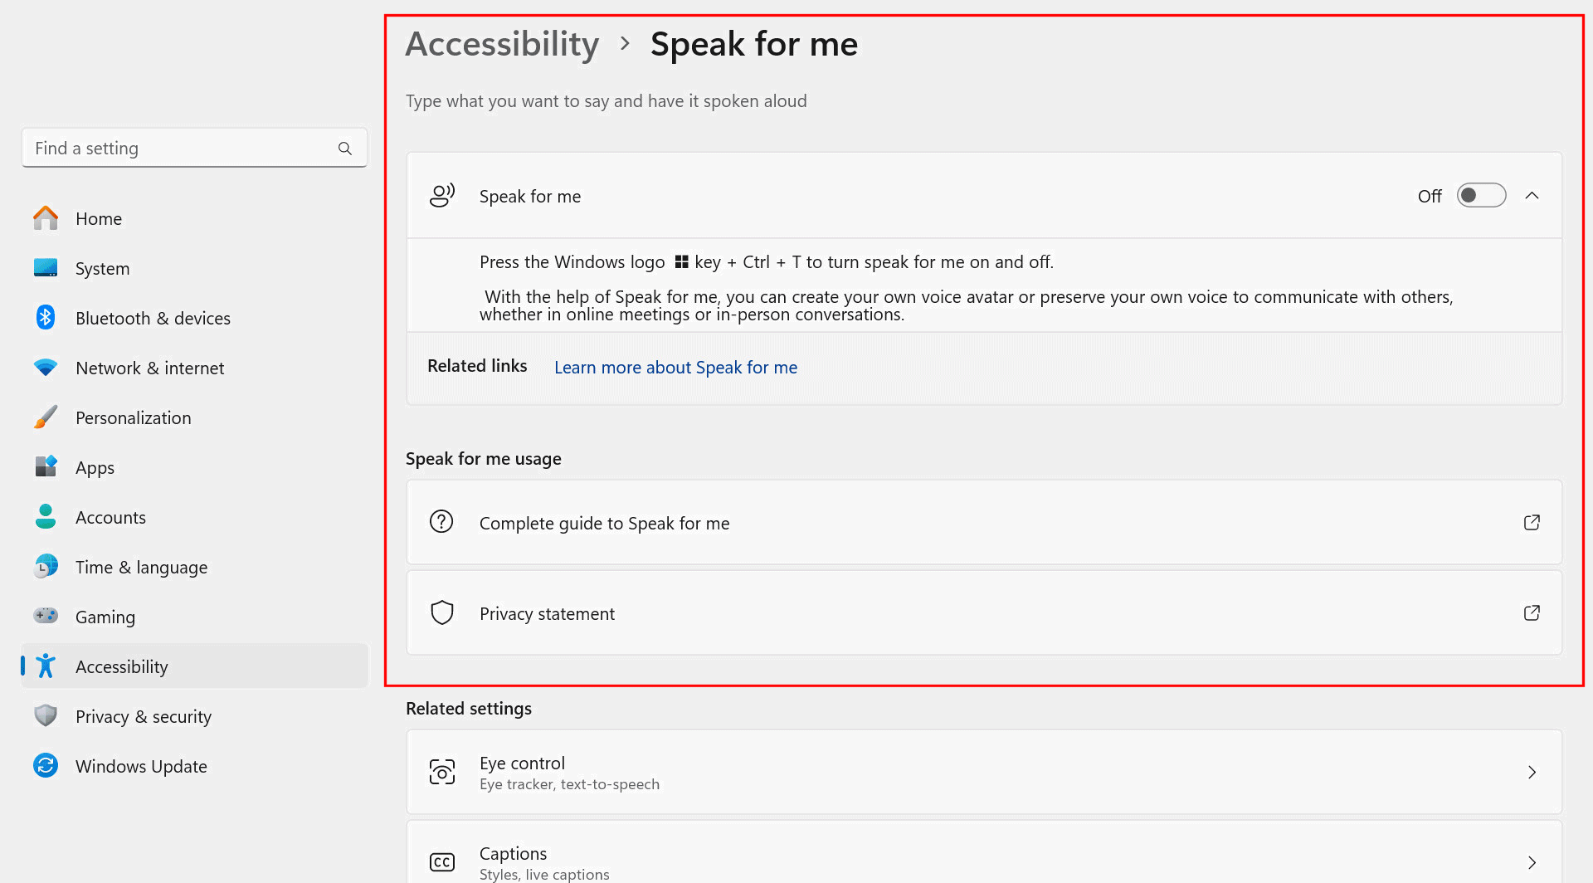Viewport: 1593px width, 883px height.
Task: Click the Captions CC icon
Action: (442, 862)
